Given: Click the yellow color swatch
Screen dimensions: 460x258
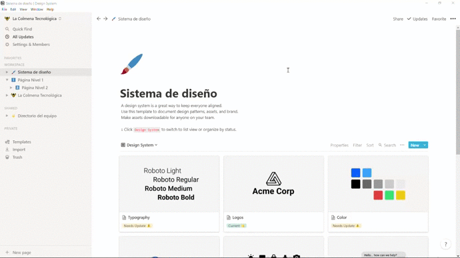Looking at the screenshot, I should pyautogui.click(x=401, y=195).
